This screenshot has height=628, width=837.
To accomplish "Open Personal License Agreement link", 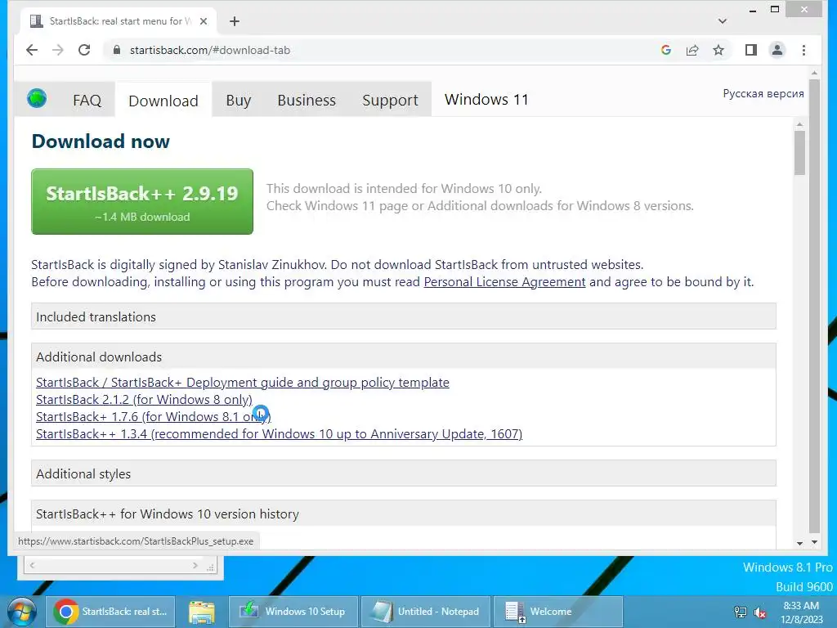I will coord(504,282).
